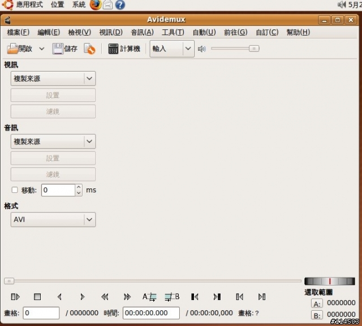Image resolution: width=362 pixels, height=326 pixels.
Task: Open the 格式 AVI container dropdown
Action: pos(53,219)
